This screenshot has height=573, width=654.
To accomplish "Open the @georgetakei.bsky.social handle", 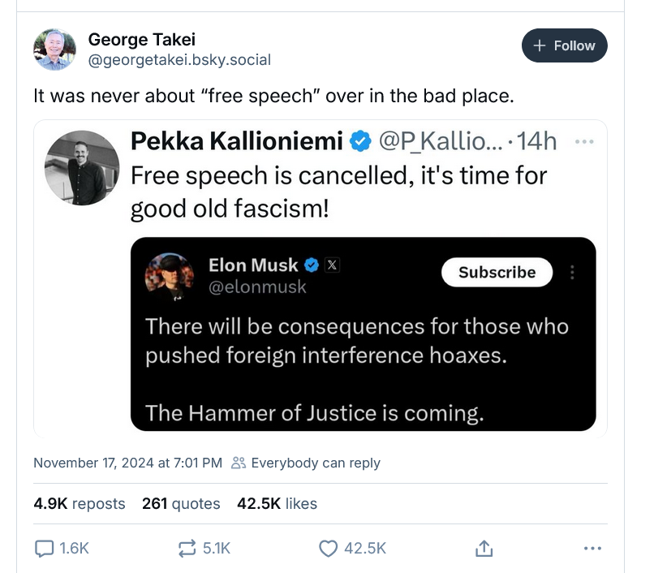I will 179,59.
